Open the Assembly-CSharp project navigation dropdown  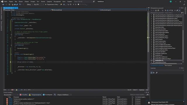click(27, 10)
